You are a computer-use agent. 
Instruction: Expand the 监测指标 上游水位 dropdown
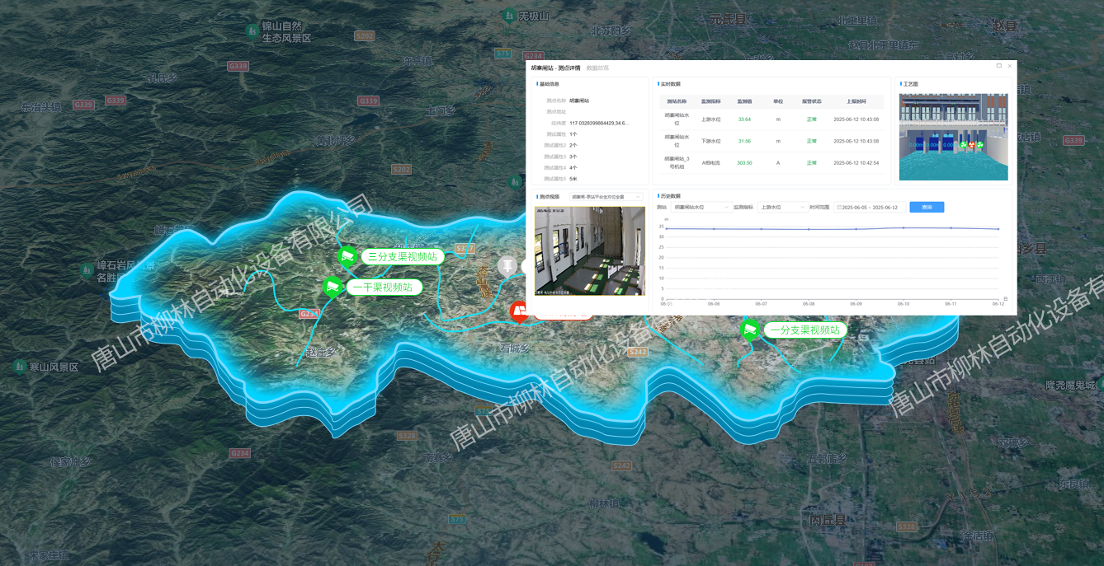point(781,208)
